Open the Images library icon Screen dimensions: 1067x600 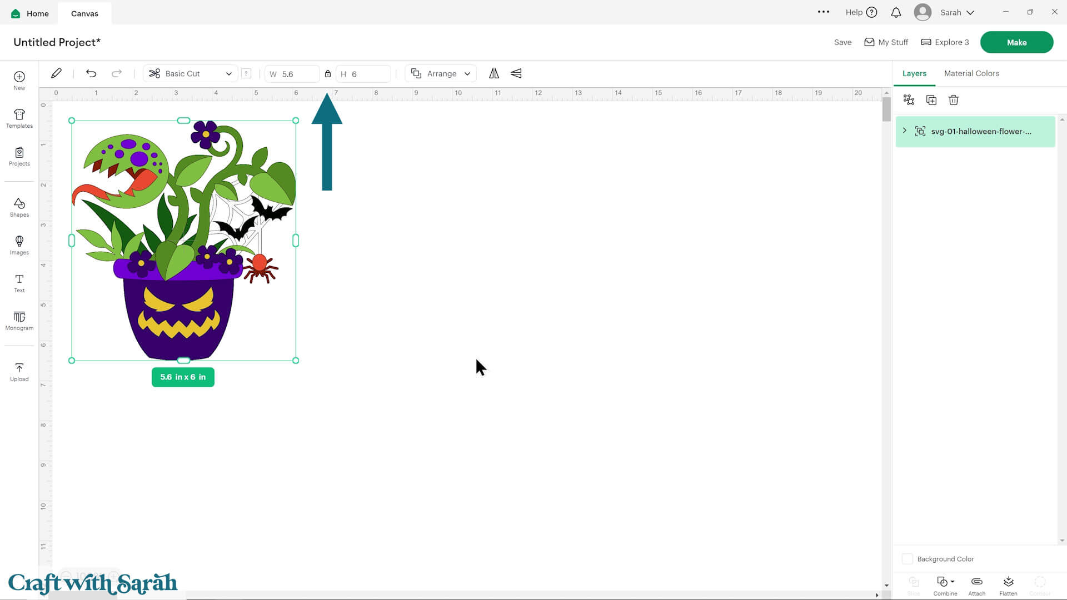[x=19, y=244]
